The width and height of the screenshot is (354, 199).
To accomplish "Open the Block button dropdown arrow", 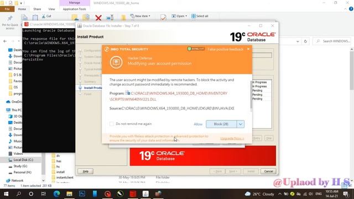I will click(x=241, y=124).
